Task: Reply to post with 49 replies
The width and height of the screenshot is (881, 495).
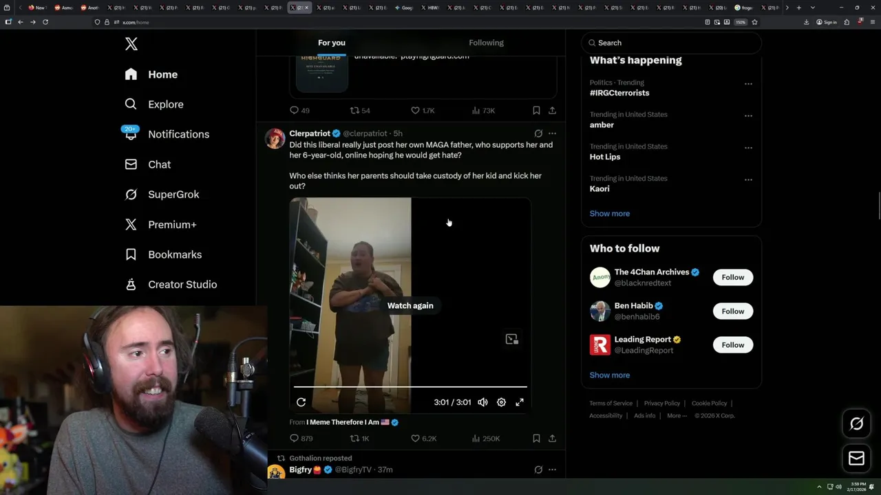Action: [x=299, y=110]
